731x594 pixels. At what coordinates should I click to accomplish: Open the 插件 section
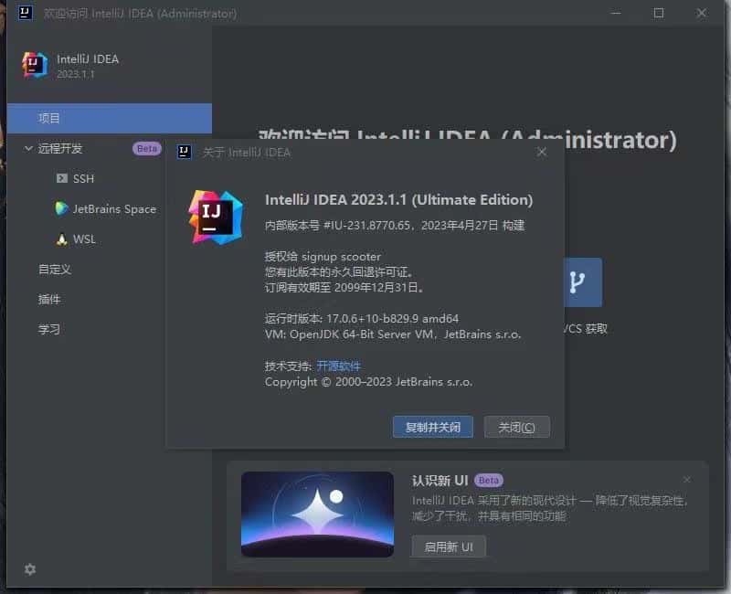49,300
